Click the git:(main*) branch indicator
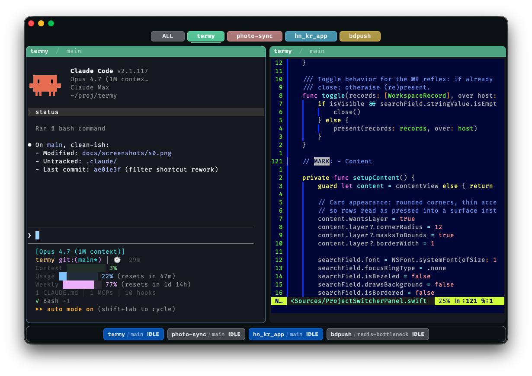 click(x=80, y=259)
